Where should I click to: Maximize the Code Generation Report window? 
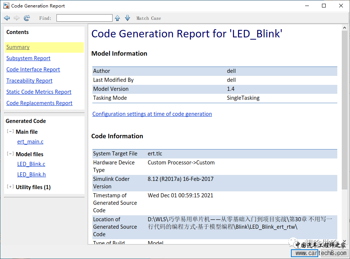pos(324,6)
